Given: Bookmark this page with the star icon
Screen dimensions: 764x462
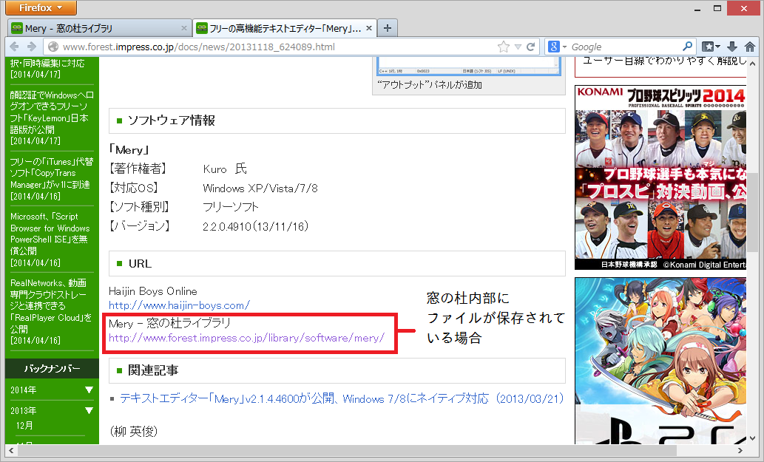Looking at the screenshot, I should coord(504,47).
